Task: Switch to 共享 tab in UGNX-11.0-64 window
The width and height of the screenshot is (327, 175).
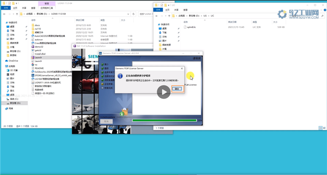Action: pos(24,8)
